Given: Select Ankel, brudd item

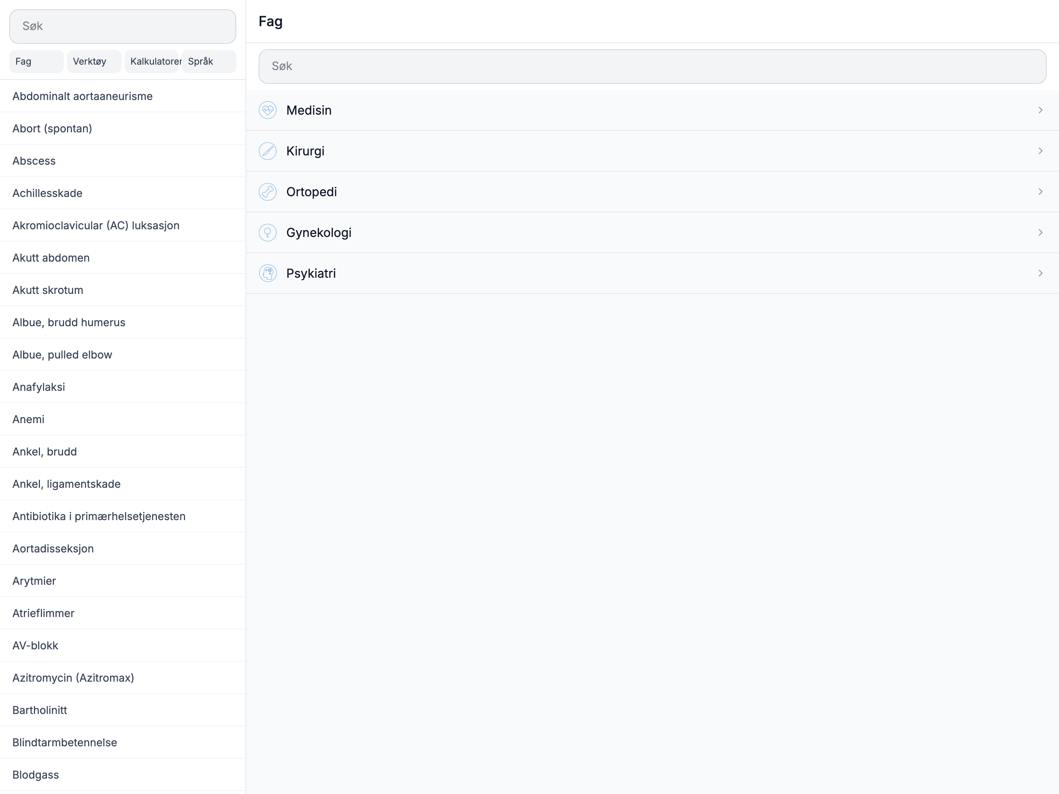Looking at the screenshot, I should coord(122,451).
